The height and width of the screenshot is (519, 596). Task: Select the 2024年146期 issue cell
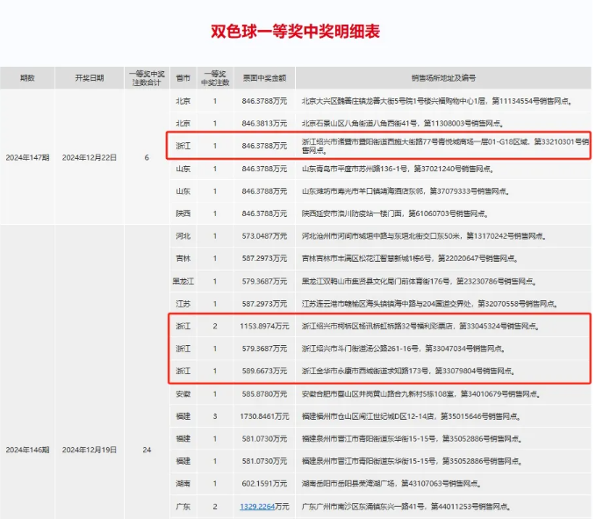coord(27,450)
